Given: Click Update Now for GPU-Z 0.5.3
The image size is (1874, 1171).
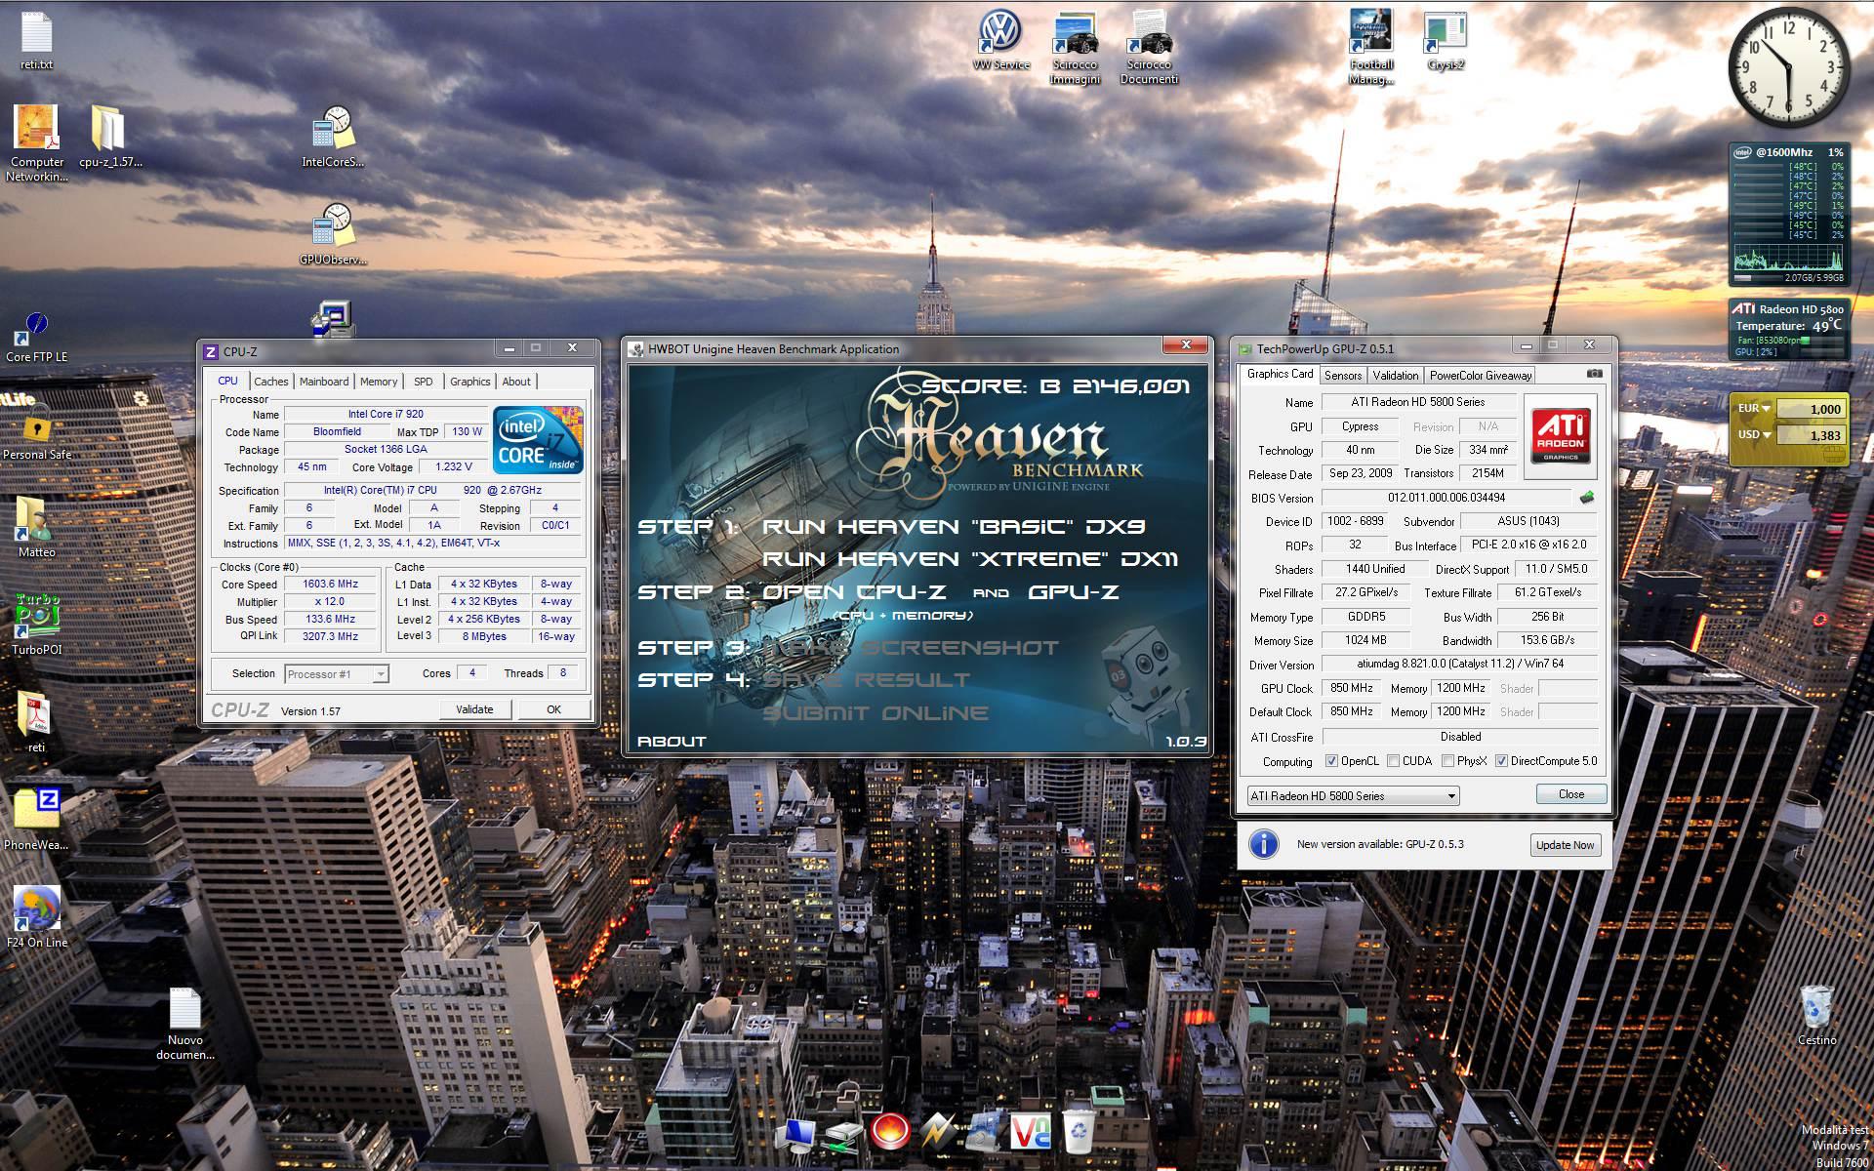Looking at the screenshot, I should tap(1565, 845).
